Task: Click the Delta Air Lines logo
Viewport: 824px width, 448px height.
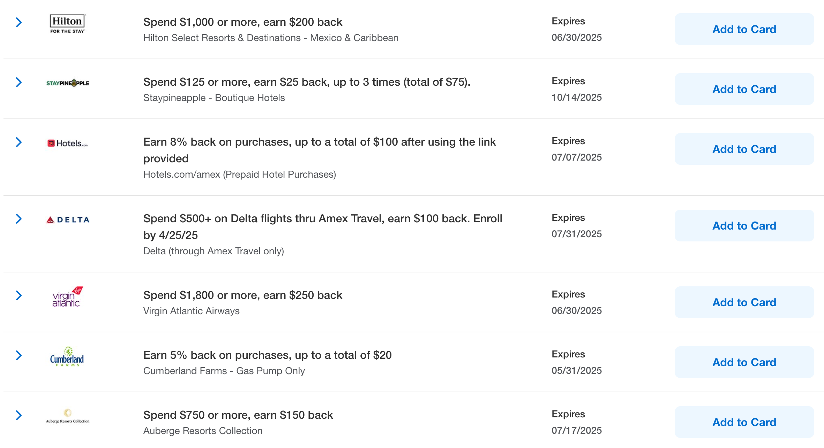Action: pos(68,219)
